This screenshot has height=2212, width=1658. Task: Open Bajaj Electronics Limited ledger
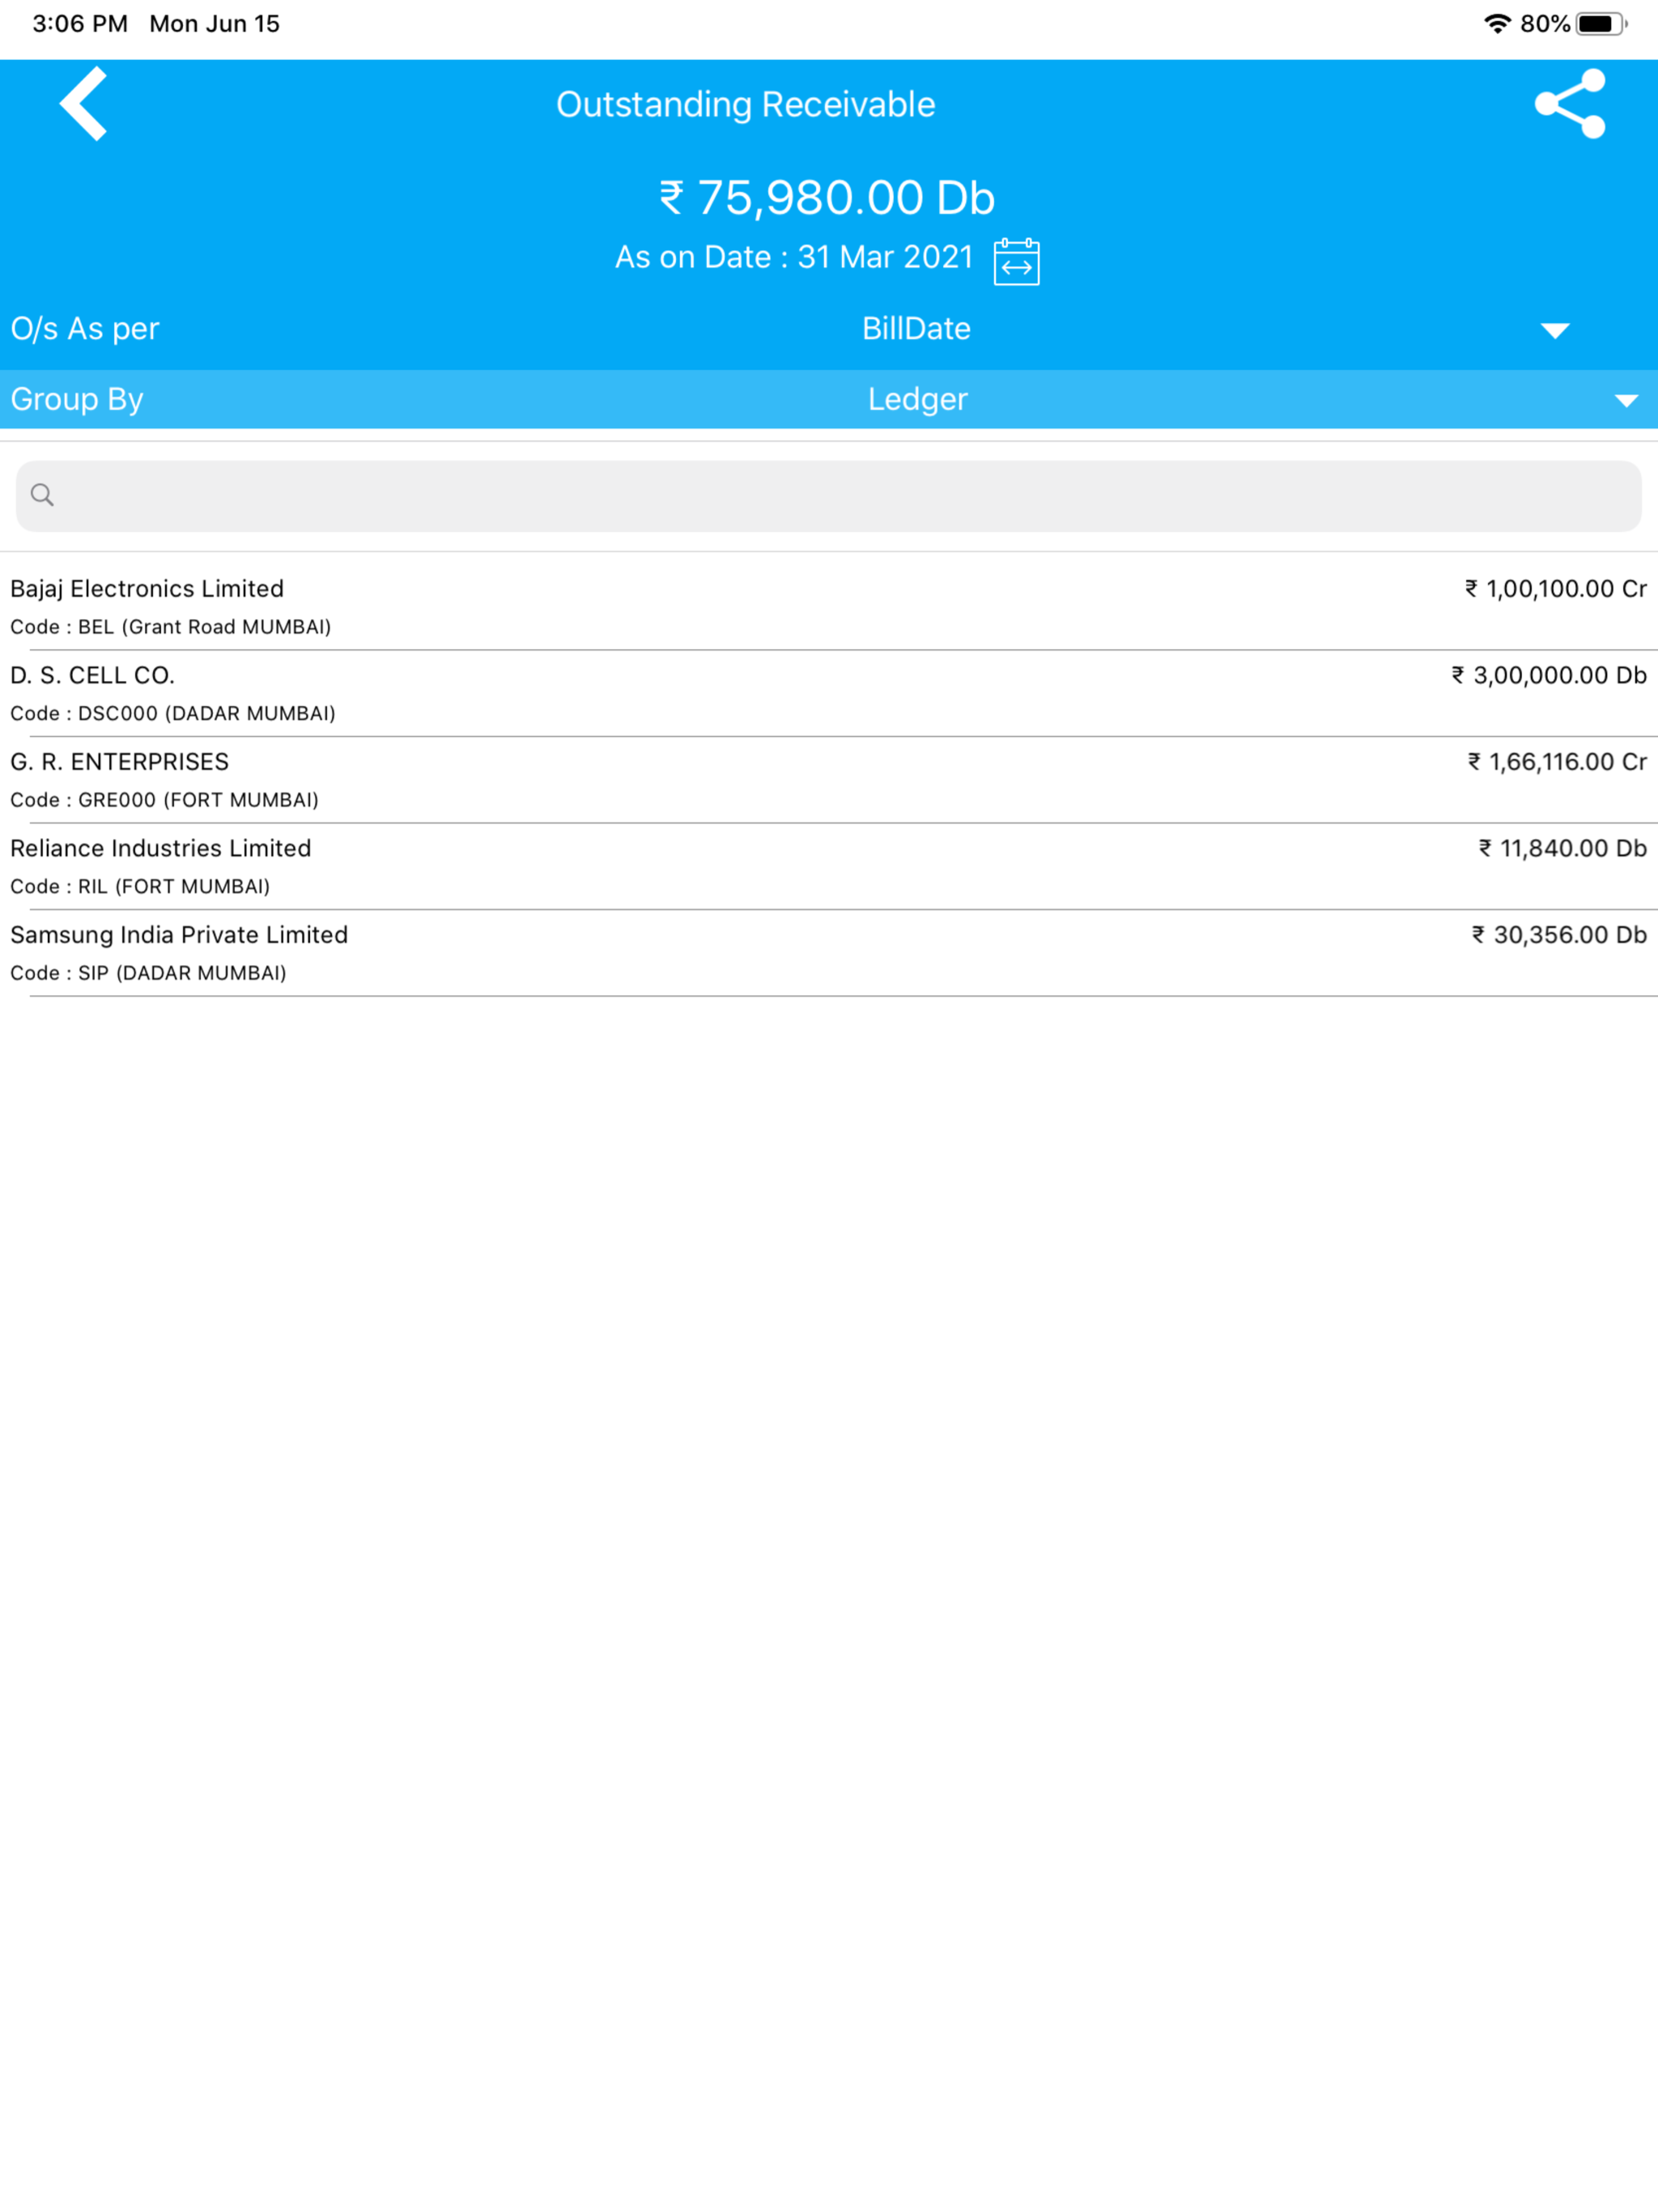[x=829, y=606]
